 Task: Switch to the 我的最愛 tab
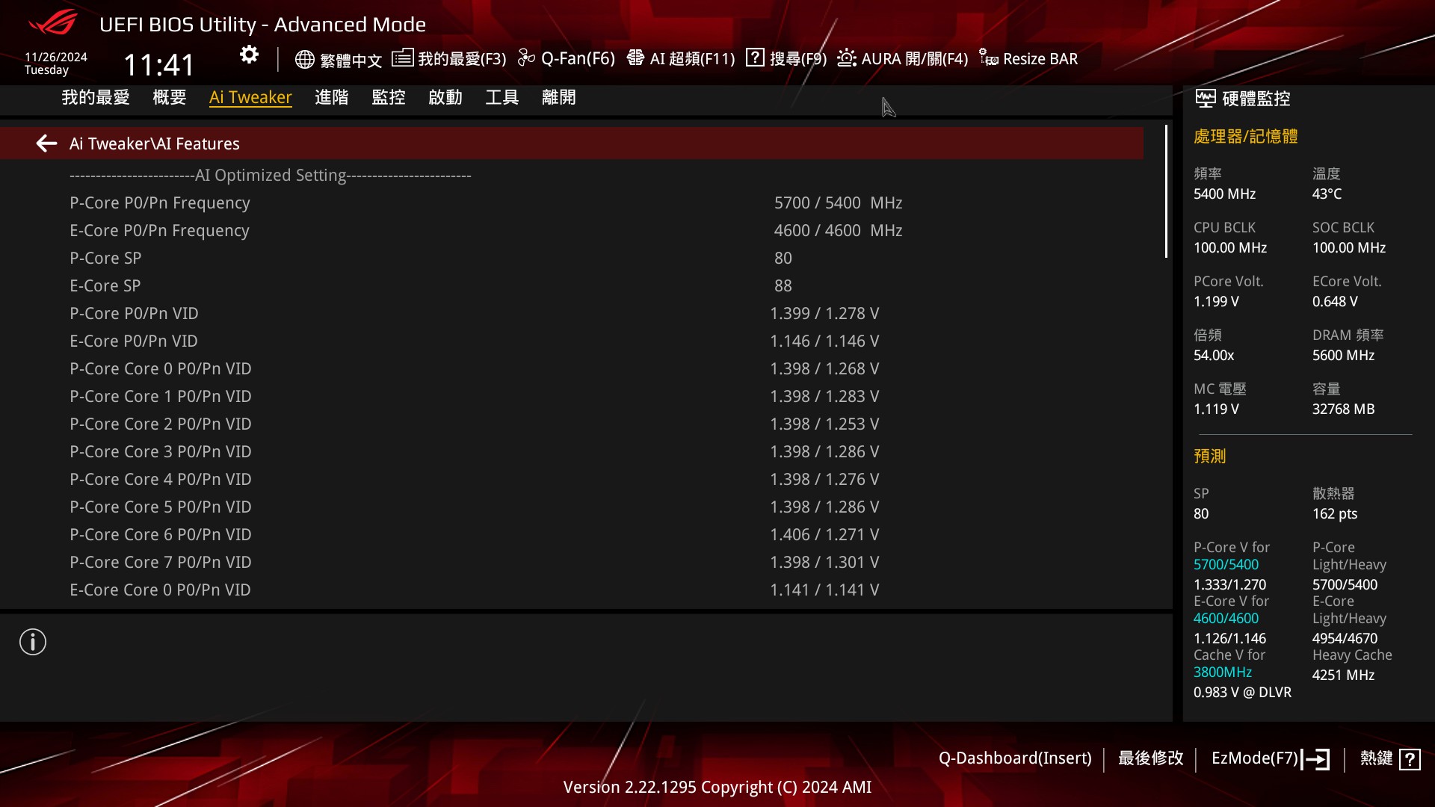coord(96,97)
